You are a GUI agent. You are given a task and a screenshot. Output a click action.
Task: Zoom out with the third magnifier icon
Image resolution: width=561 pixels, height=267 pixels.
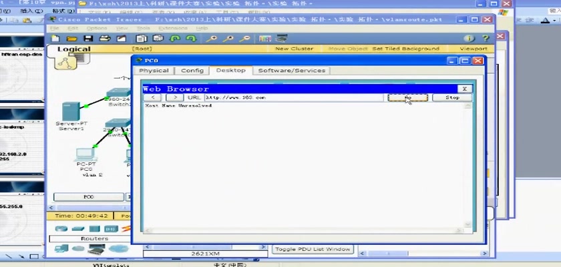[244, 39]
